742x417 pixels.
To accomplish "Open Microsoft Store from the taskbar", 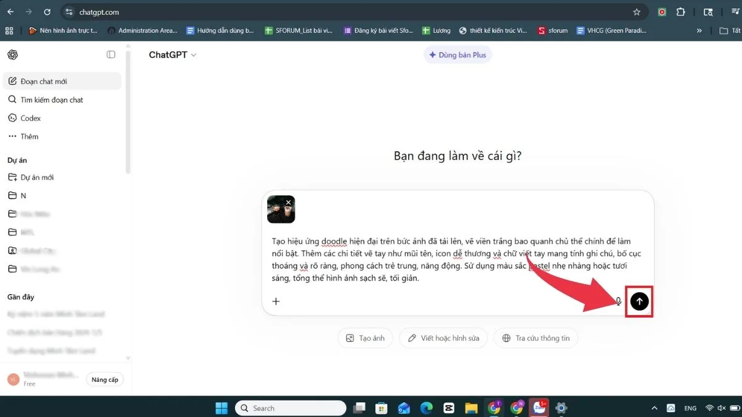I will tap(382, 408).
